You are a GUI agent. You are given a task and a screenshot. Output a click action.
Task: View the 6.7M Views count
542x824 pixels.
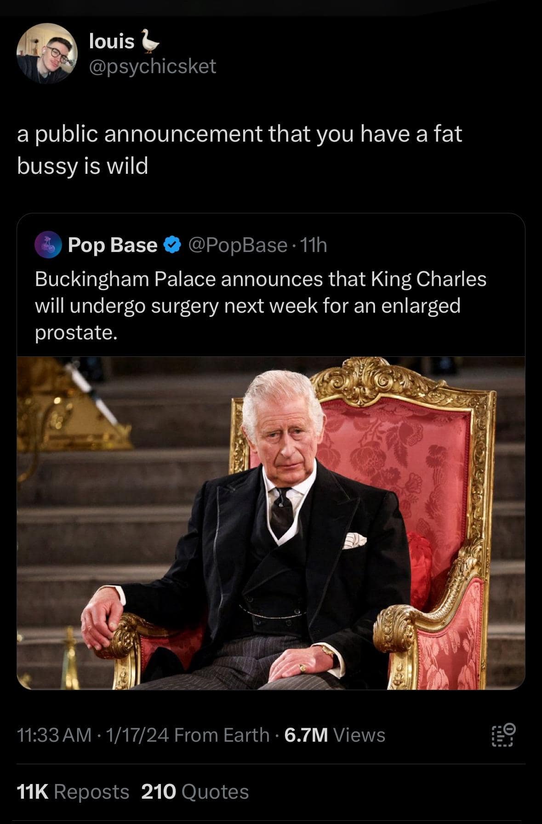(x=335, y=735)
